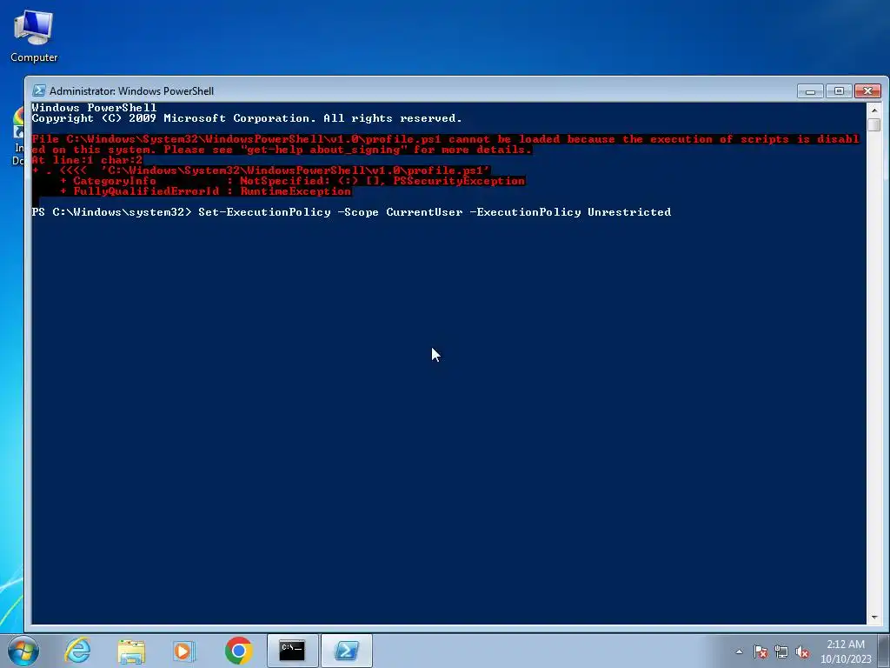Click the '-Scope CurrentUser' parameter text
This screenshot has width=890, height=668.
(400, 212)
